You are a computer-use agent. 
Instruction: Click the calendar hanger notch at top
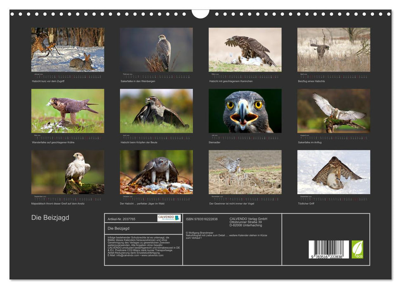(x=200, y=13)
